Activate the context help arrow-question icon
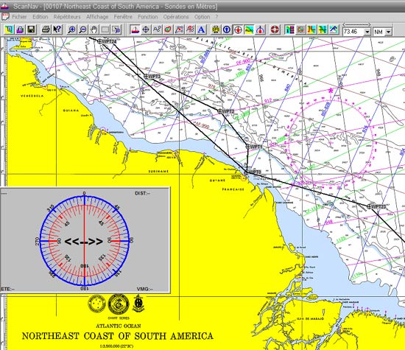The width and height of the screenshot is (405, 350). point(57,29)
